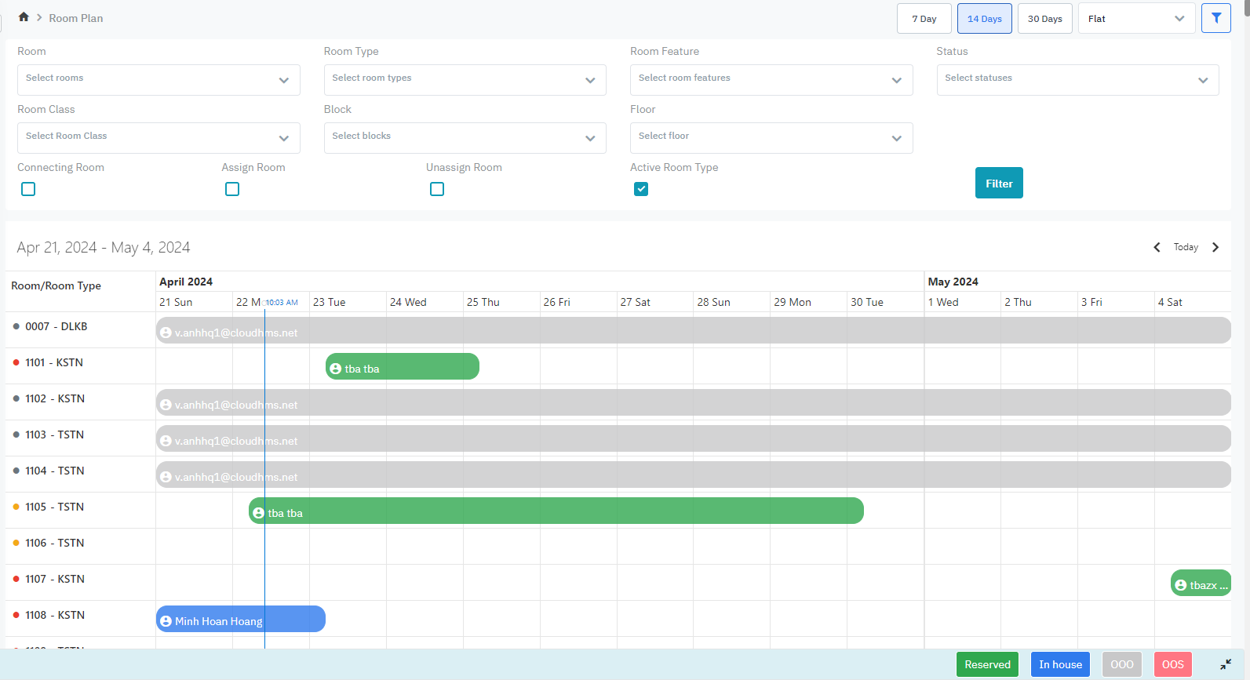Image resolution: width=1250 pixels, height=680 pixels.
Task: Go to next date range arrow
Action: click(x=1215, y=247)
